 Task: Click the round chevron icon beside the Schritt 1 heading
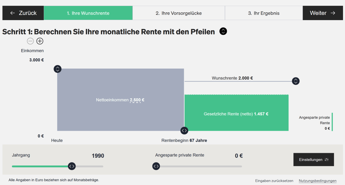coord(223,31)
